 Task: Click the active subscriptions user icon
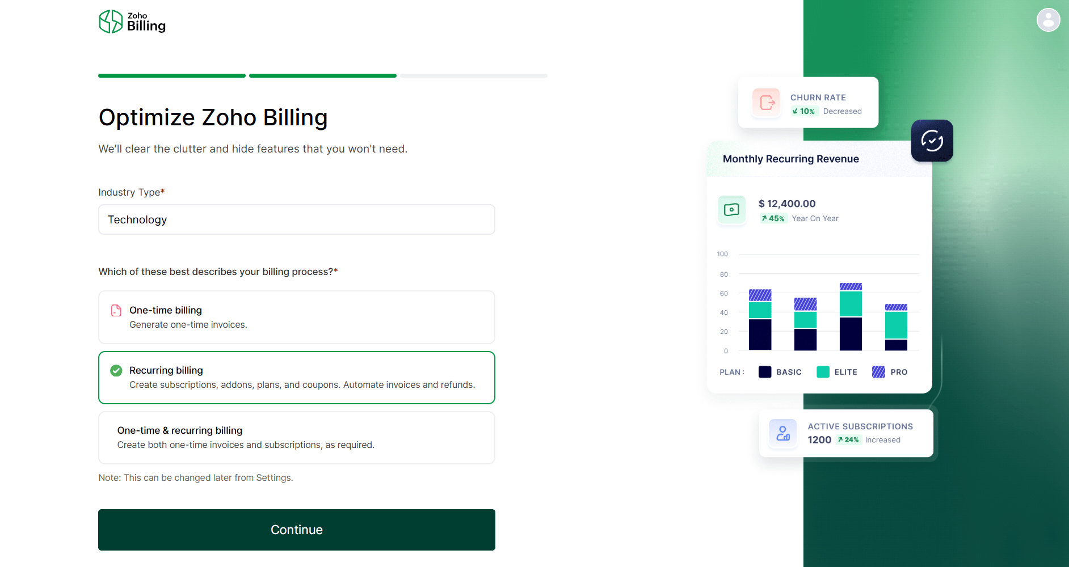coord(783,433)
